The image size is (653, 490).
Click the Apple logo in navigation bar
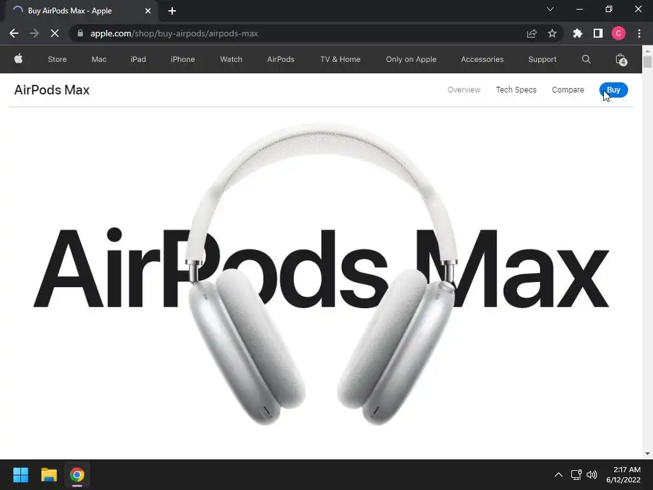coord(18,59)
